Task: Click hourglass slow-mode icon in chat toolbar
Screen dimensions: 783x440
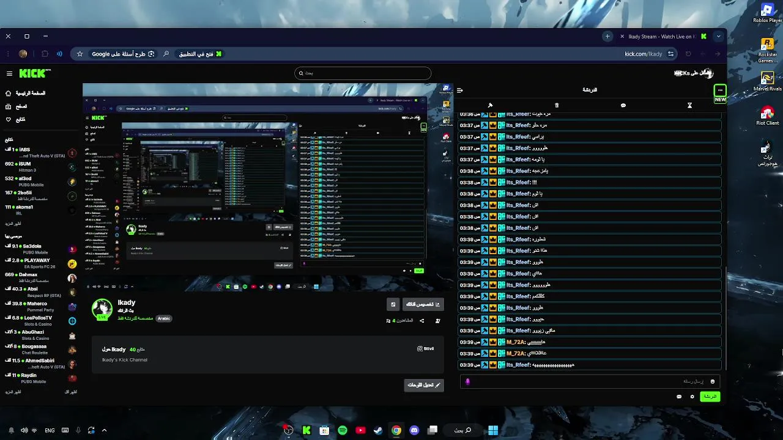Action: [x=689, y=105]
